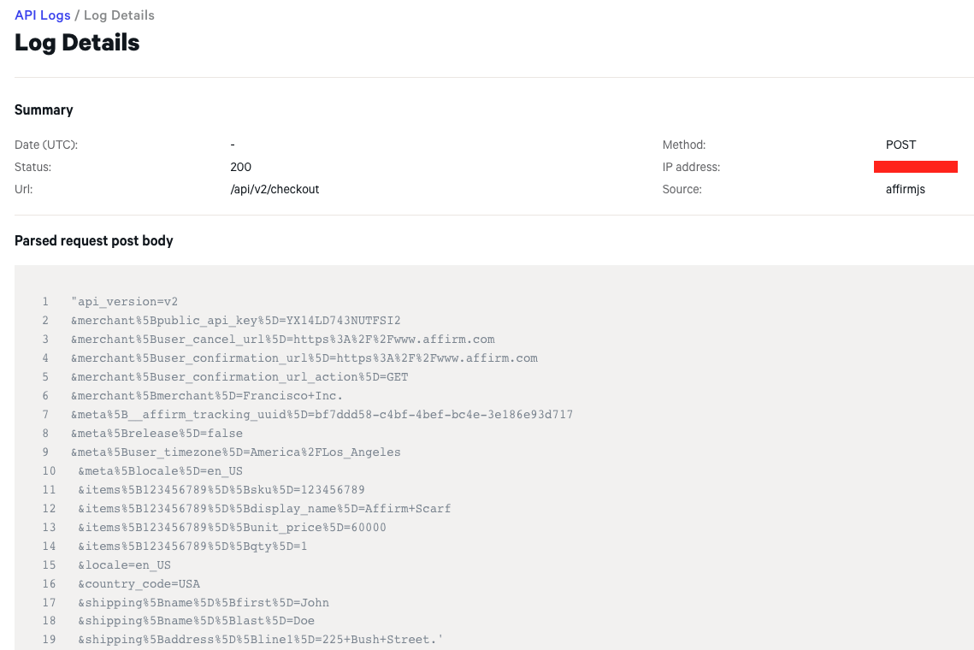
Task: Select the shipping first name John line
Action: pyautogui.click(x=204, y=602)
